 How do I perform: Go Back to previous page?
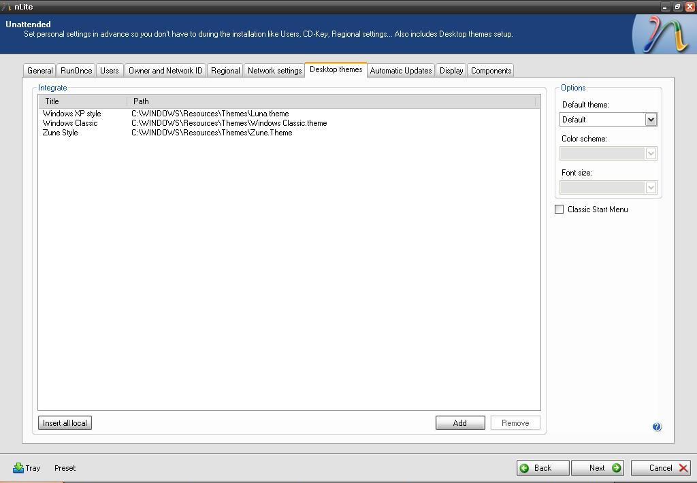pyautogui.click(x=542, y=468)
